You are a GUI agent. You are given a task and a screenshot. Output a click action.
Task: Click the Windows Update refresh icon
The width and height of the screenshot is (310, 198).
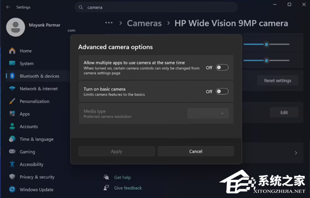tap(12, 189)
